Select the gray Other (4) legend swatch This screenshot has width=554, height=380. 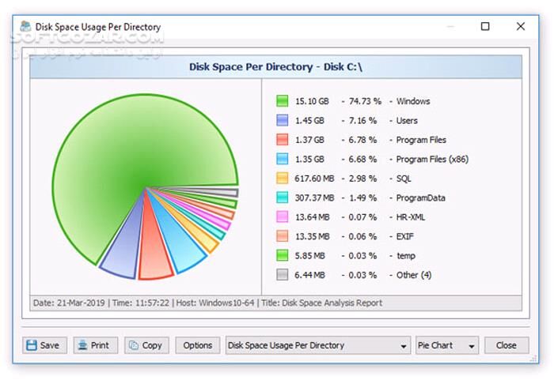coord(283,275)
